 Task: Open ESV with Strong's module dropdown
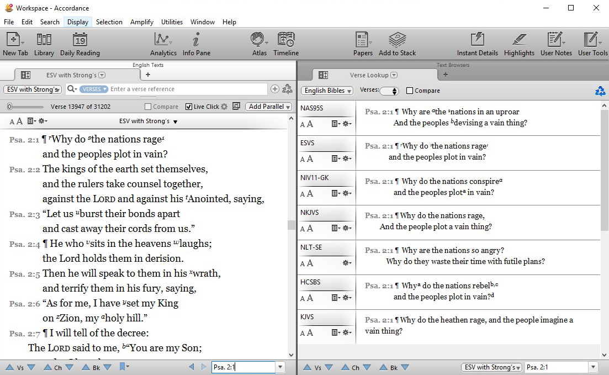[33, 89]
